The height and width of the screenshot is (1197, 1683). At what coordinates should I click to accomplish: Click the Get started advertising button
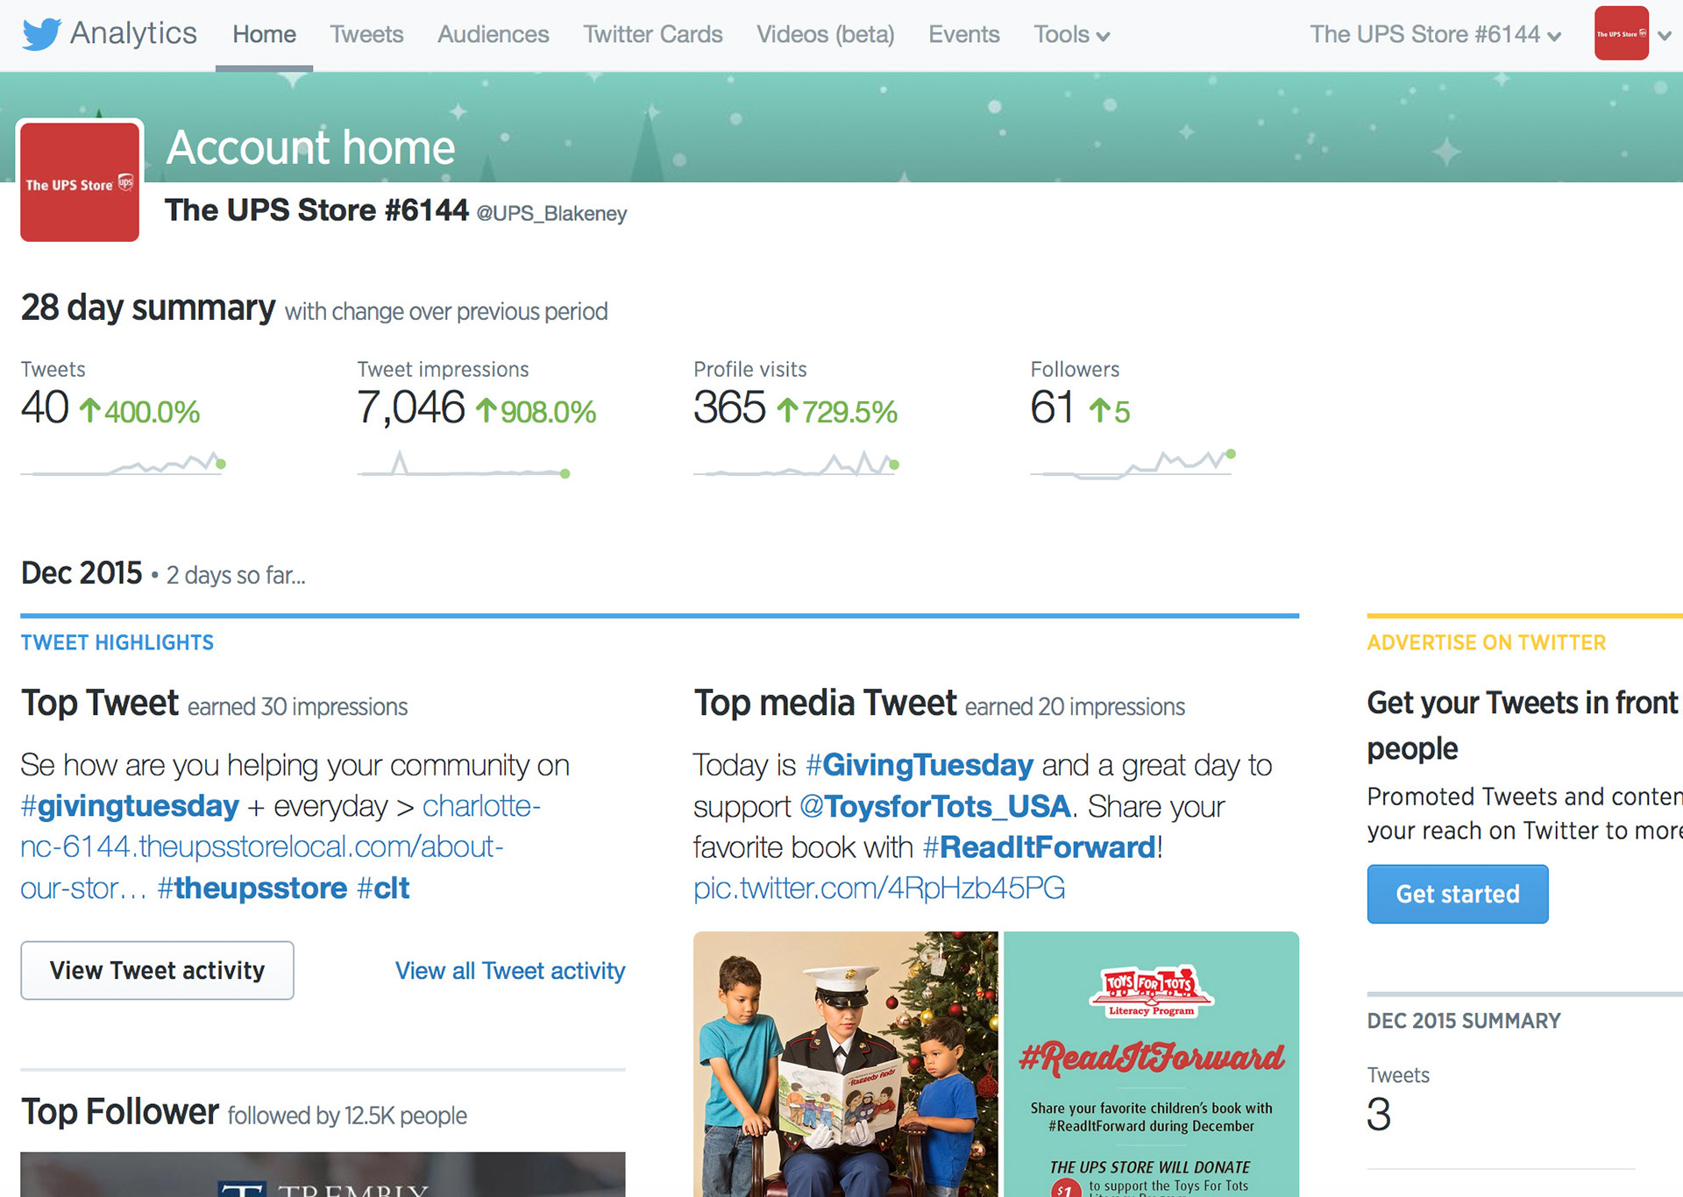pyautogui.click(x=1458, y=894)
